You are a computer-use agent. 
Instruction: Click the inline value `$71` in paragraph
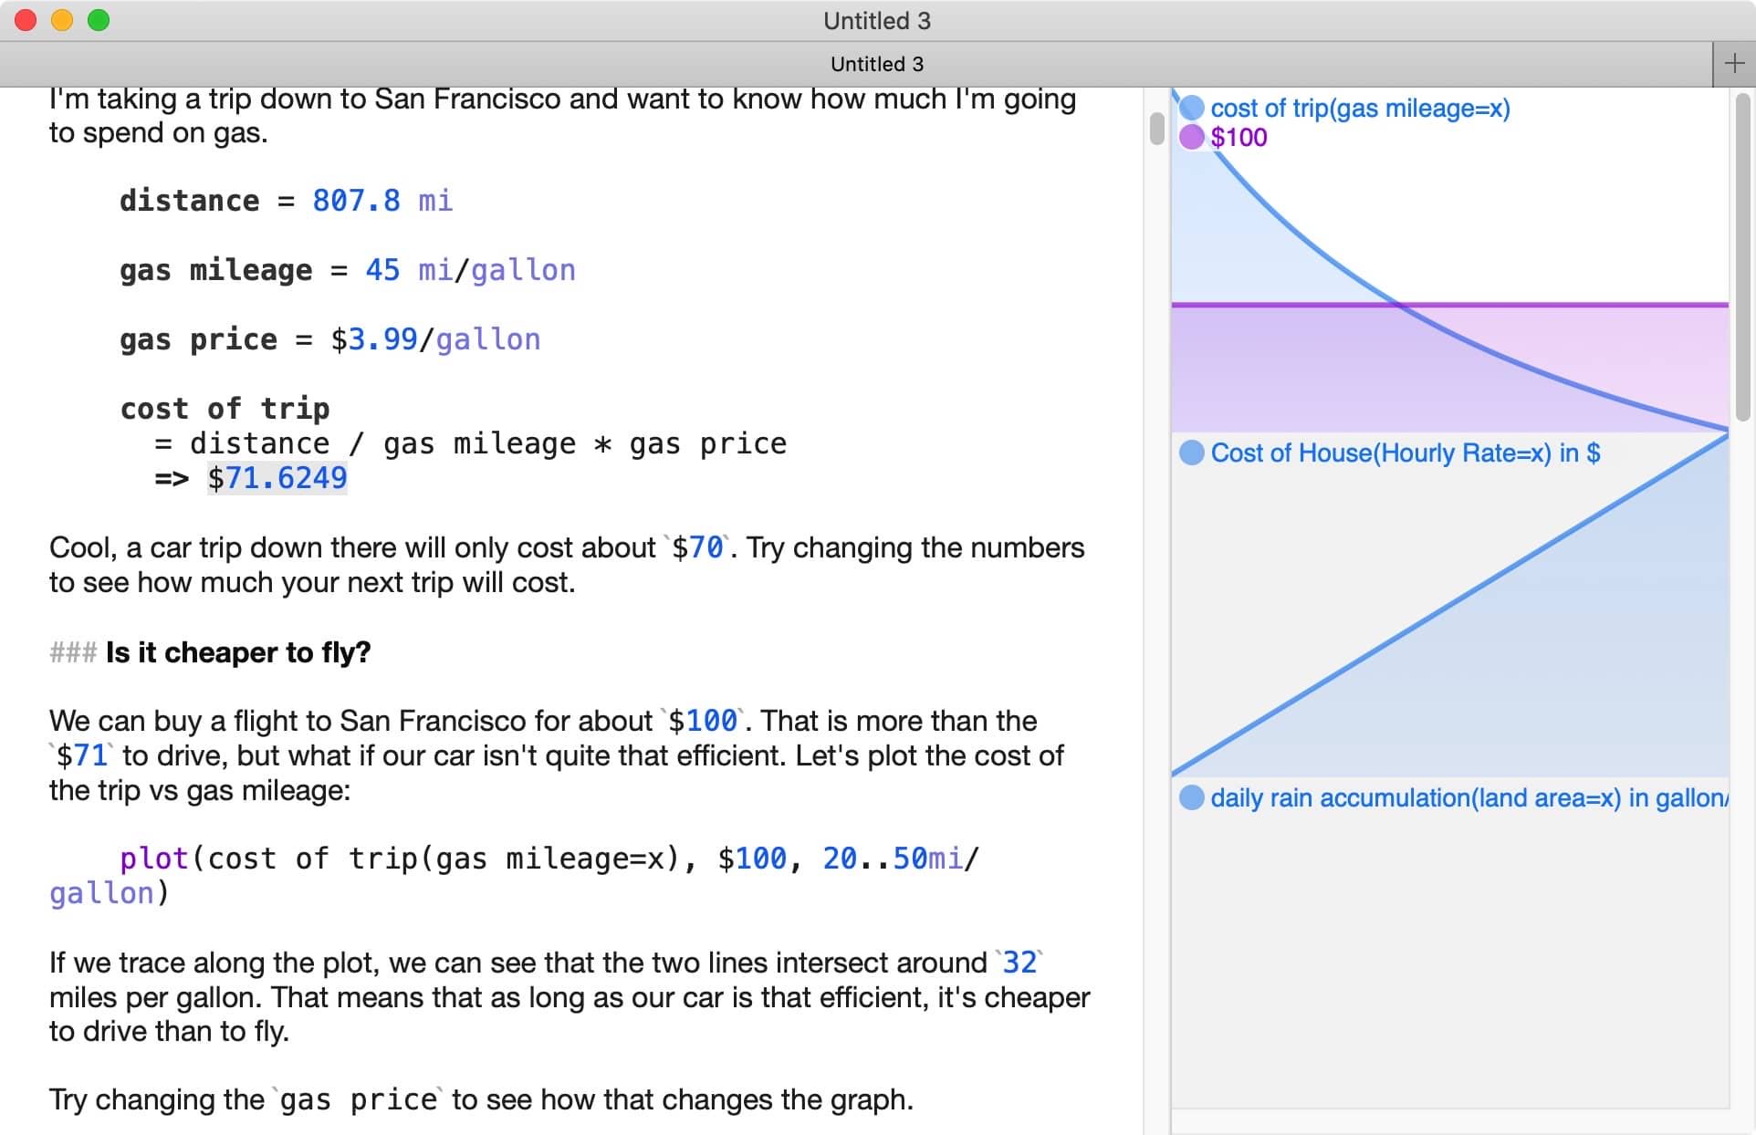(x=82, y=755)
